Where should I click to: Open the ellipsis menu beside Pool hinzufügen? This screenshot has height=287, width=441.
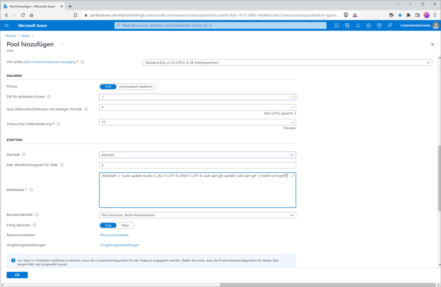62,44
